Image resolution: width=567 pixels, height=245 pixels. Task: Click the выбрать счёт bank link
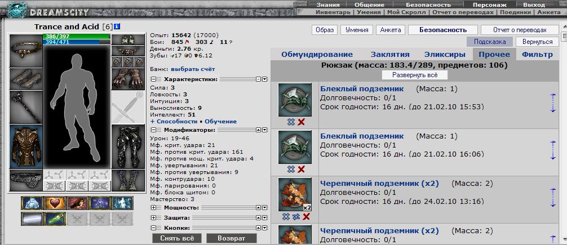pos(193,69)
